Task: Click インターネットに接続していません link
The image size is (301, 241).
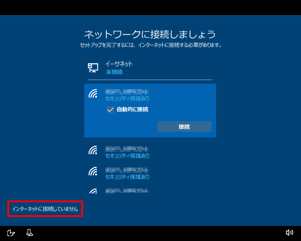Action: tap(45, 209)
